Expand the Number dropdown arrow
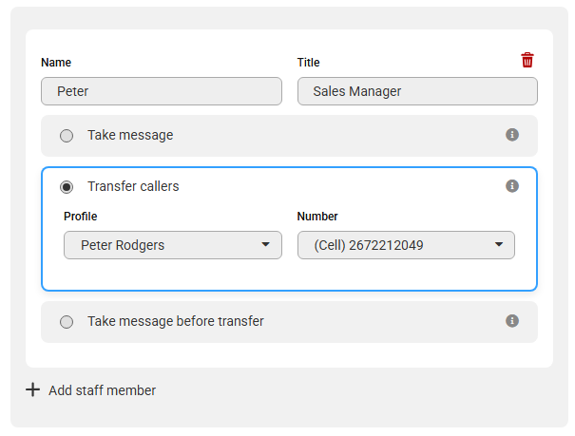575x436 pixels. (x=499, y=245)
